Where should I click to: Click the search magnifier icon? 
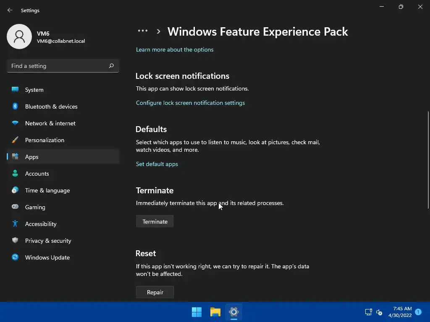pyautogui.click(x=111, y=66)
